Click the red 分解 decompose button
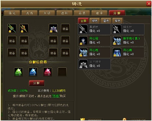Viewport: 152px width, 121px height. [x=37, y=83]
